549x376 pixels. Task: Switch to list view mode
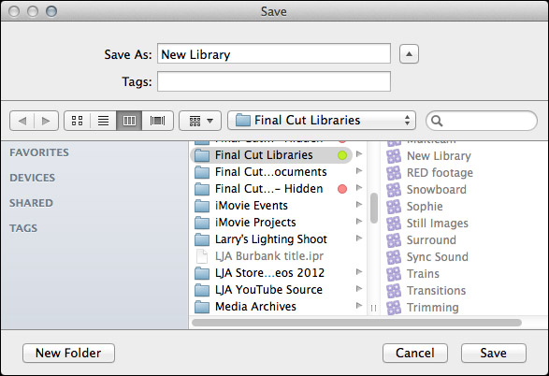(x=103, y=121)
